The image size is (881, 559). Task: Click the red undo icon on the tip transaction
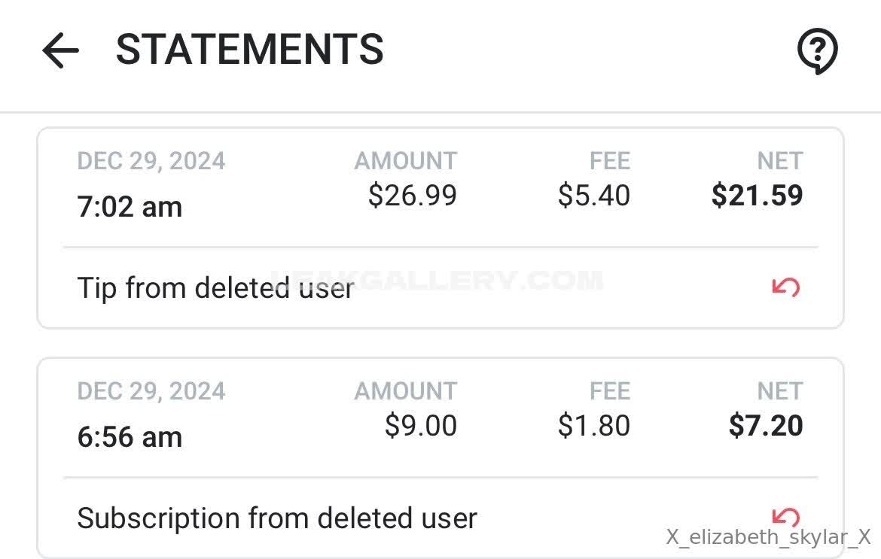pyautogui.click(x=786, y=287)
